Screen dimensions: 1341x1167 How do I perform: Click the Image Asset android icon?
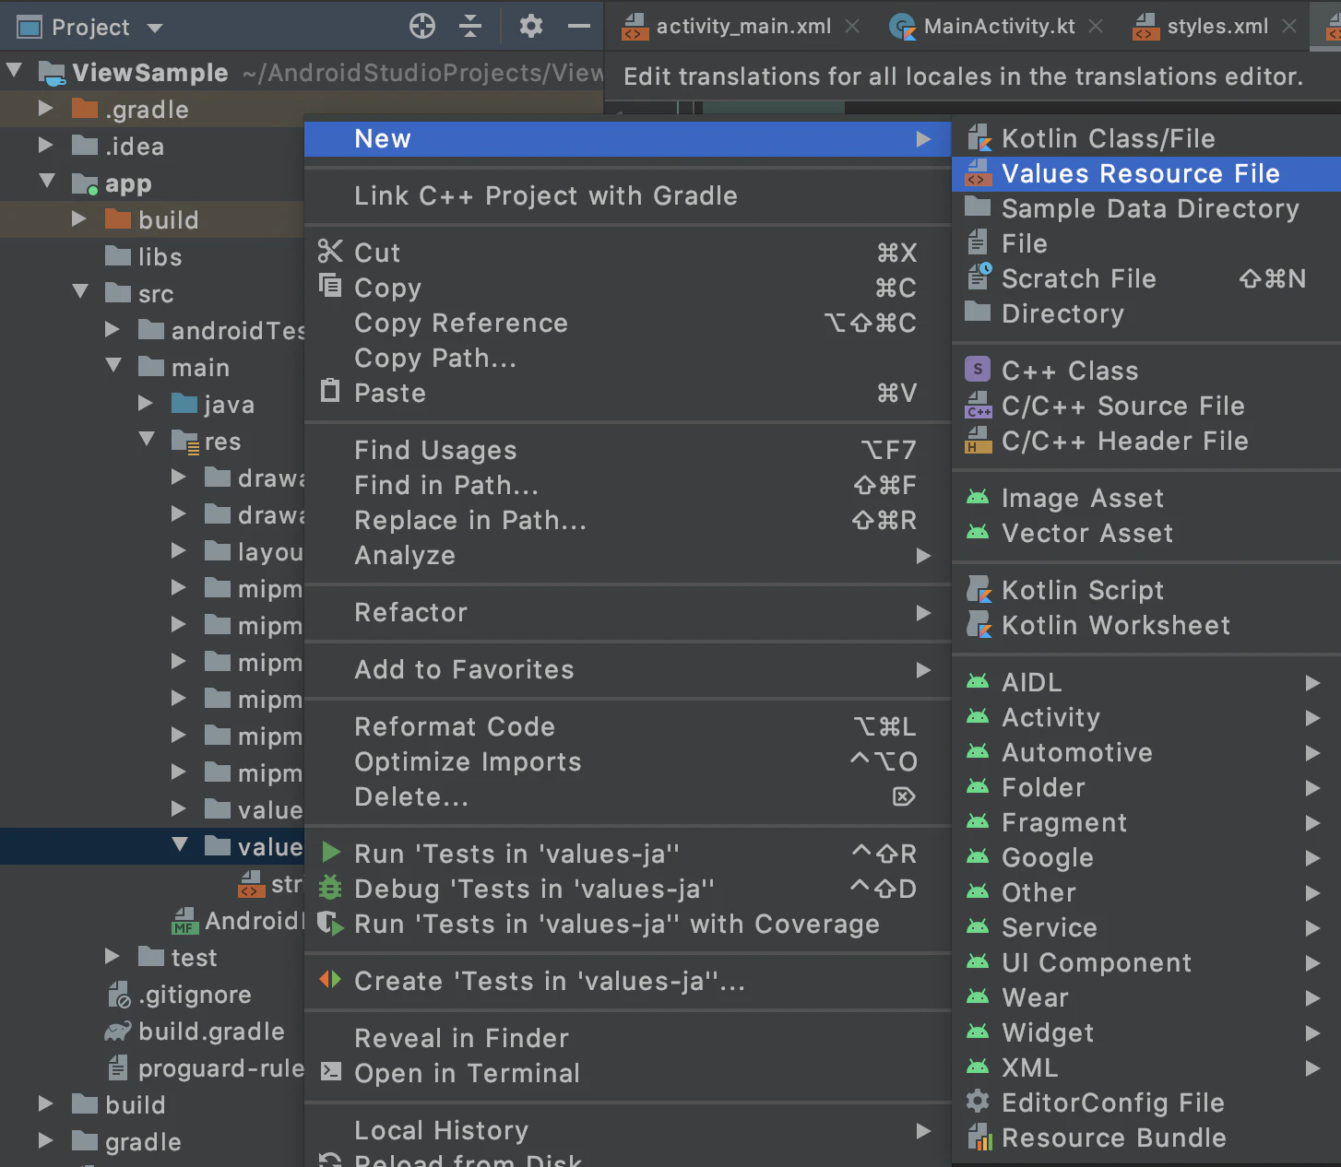[978, 498]
